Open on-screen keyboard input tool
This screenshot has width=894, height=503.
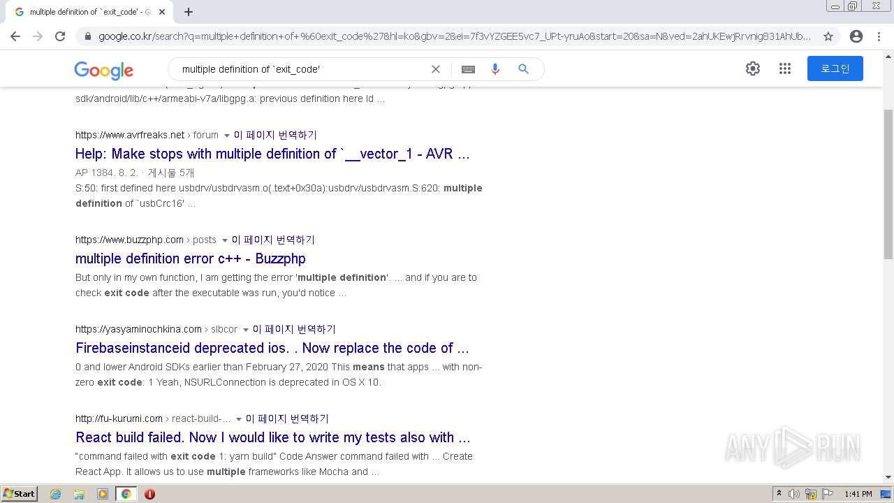click(468, 69)
